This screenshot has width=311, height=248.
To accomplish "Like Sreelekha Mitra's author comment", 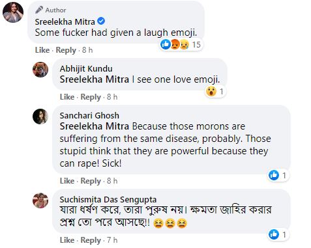I will tap(42, 50).
